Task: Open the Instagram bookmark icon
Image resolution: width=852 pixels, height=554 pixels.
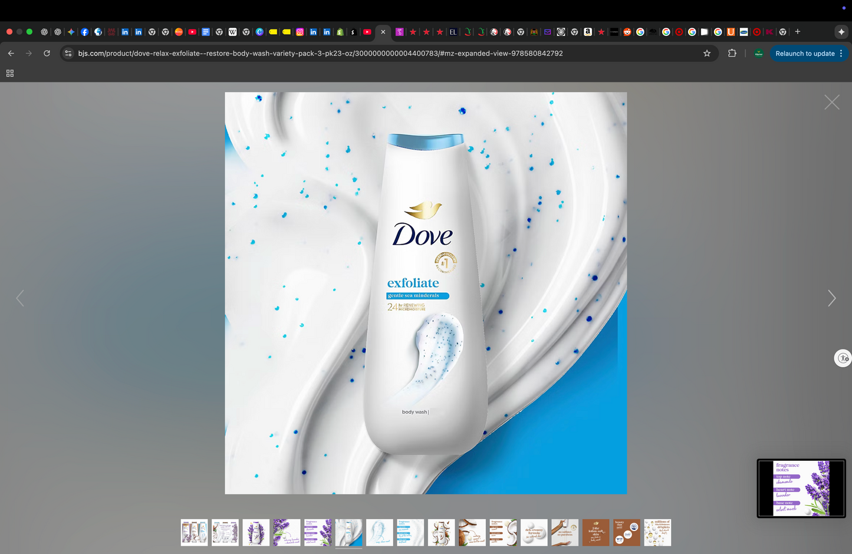Action: click(300, 32)
